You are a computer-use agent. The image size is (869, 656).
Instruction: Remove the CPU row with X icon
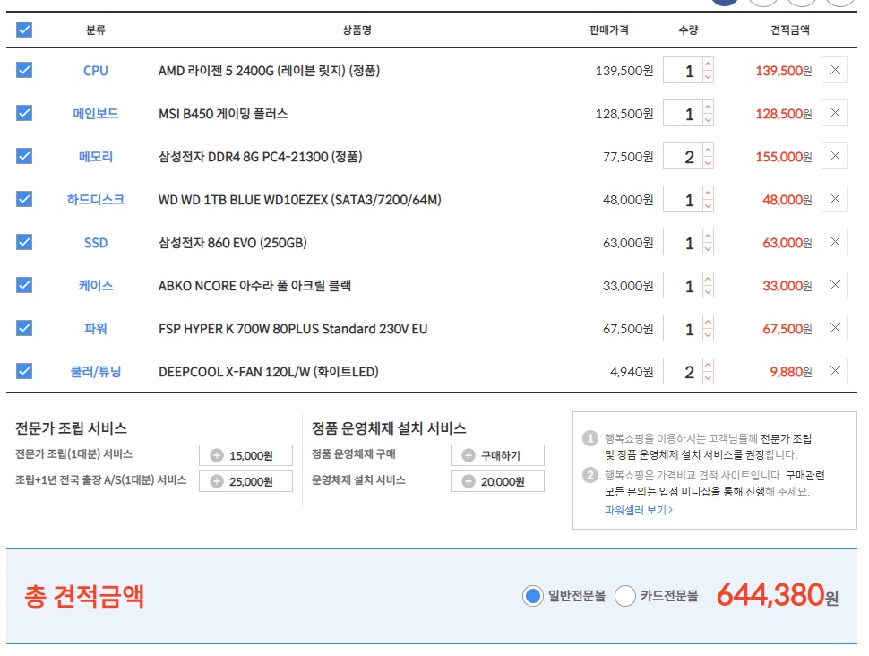pos(835,70)
